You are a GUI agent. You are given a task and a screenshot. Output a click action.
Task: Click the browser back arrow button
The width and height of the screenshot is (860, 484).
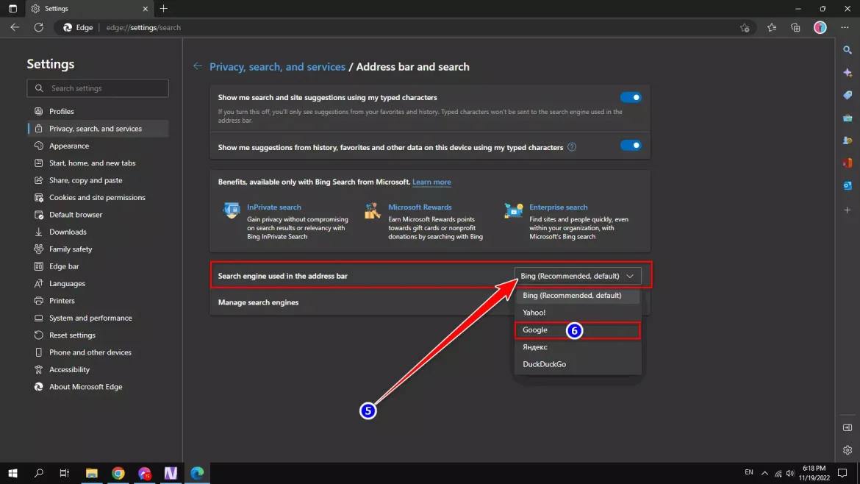pyautogui.click(x=15, y=27)
